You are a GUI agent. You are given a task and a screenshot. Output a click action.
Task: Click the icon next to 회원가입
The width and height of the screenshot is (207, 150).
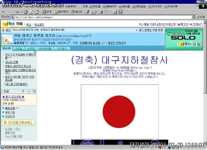(x=26, y=43)
